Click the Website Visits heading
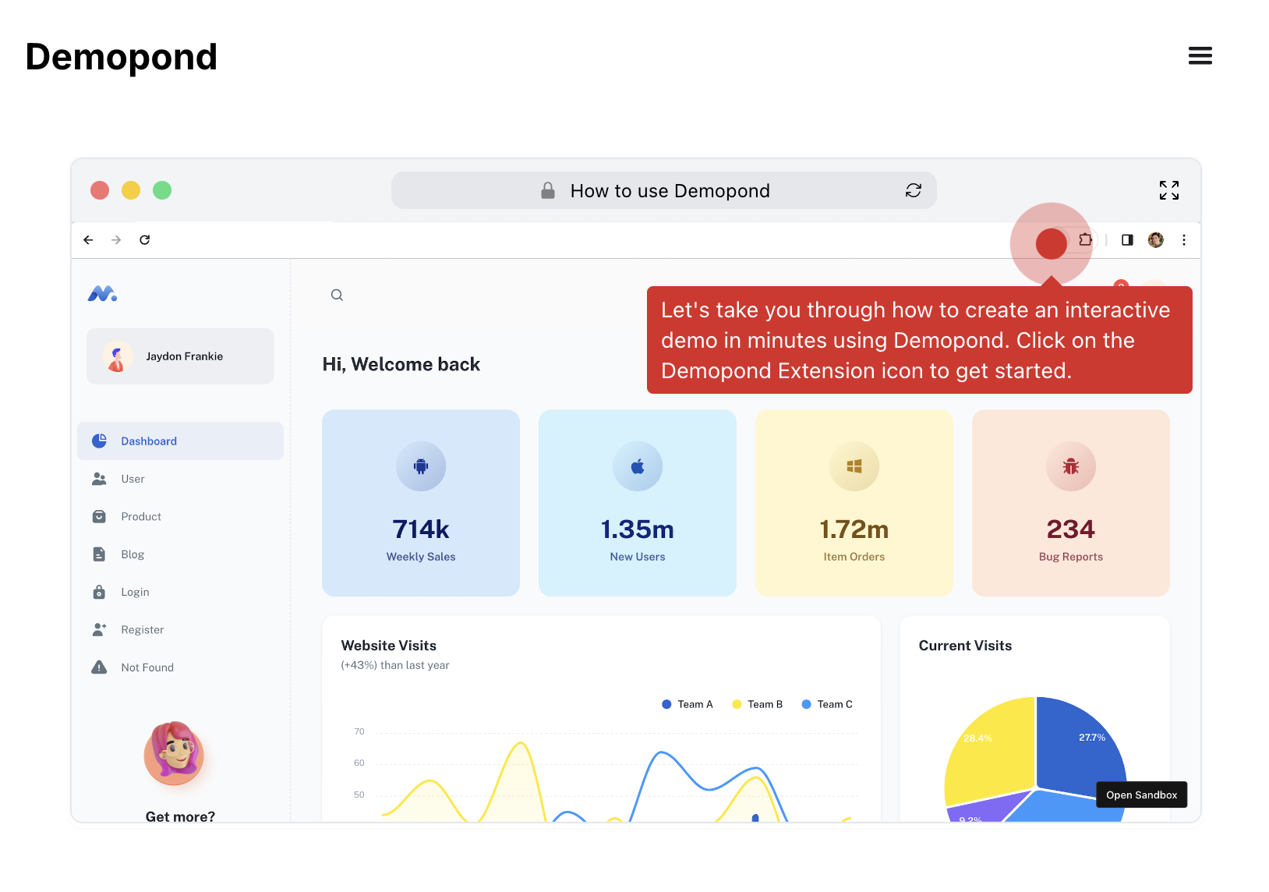Viewport: 1269px width, 892px height. [x=389, y=646]
